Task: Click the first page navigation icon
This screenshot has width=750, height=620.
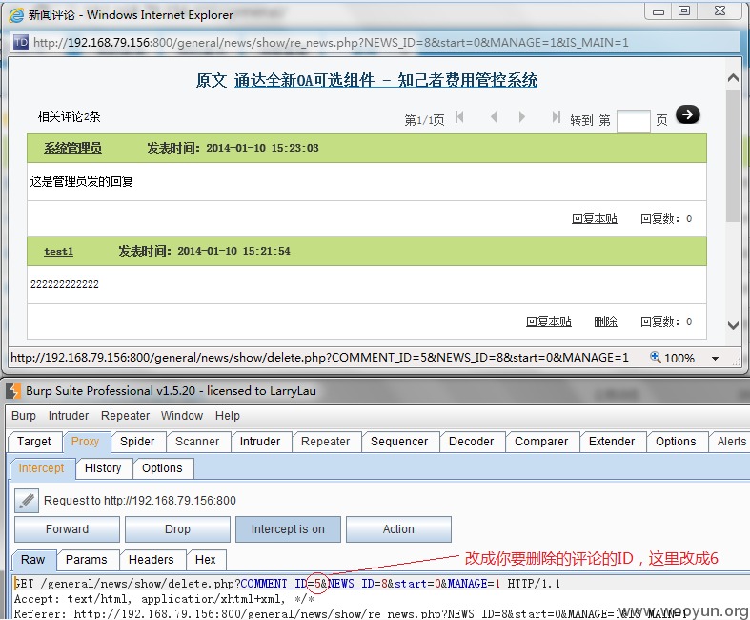Action: tap(459, 116)
